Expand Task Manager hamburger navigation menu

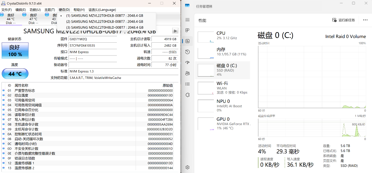[187, 20]
